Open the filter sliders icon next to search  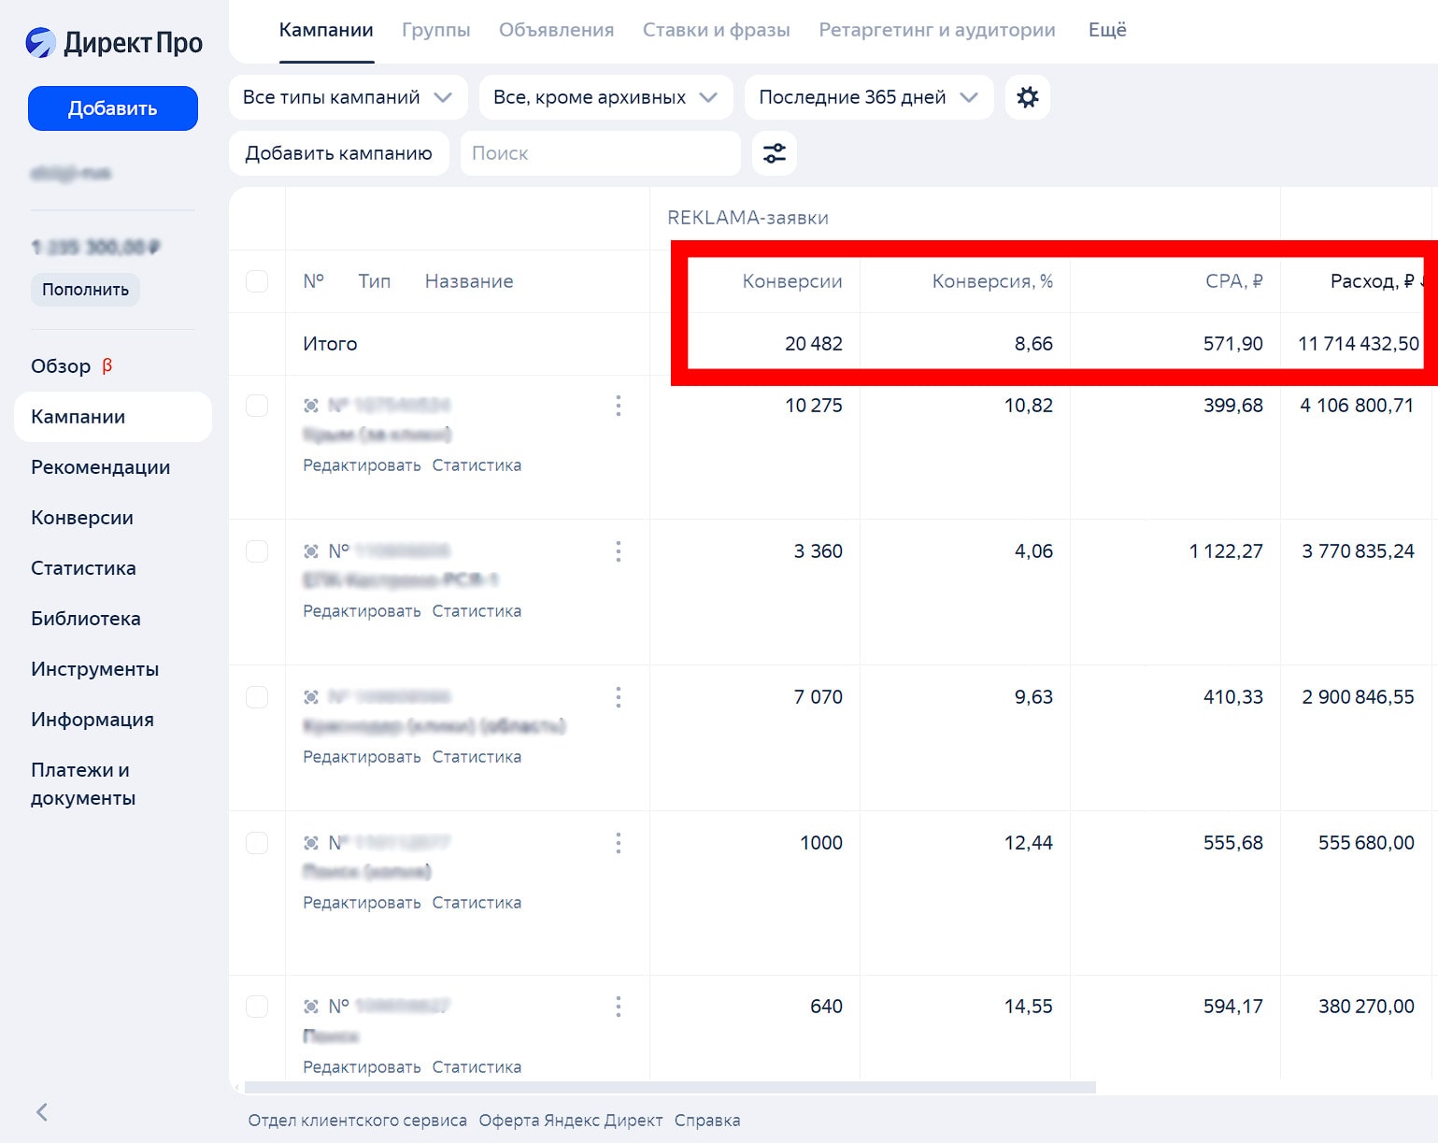tap(774, 153)
